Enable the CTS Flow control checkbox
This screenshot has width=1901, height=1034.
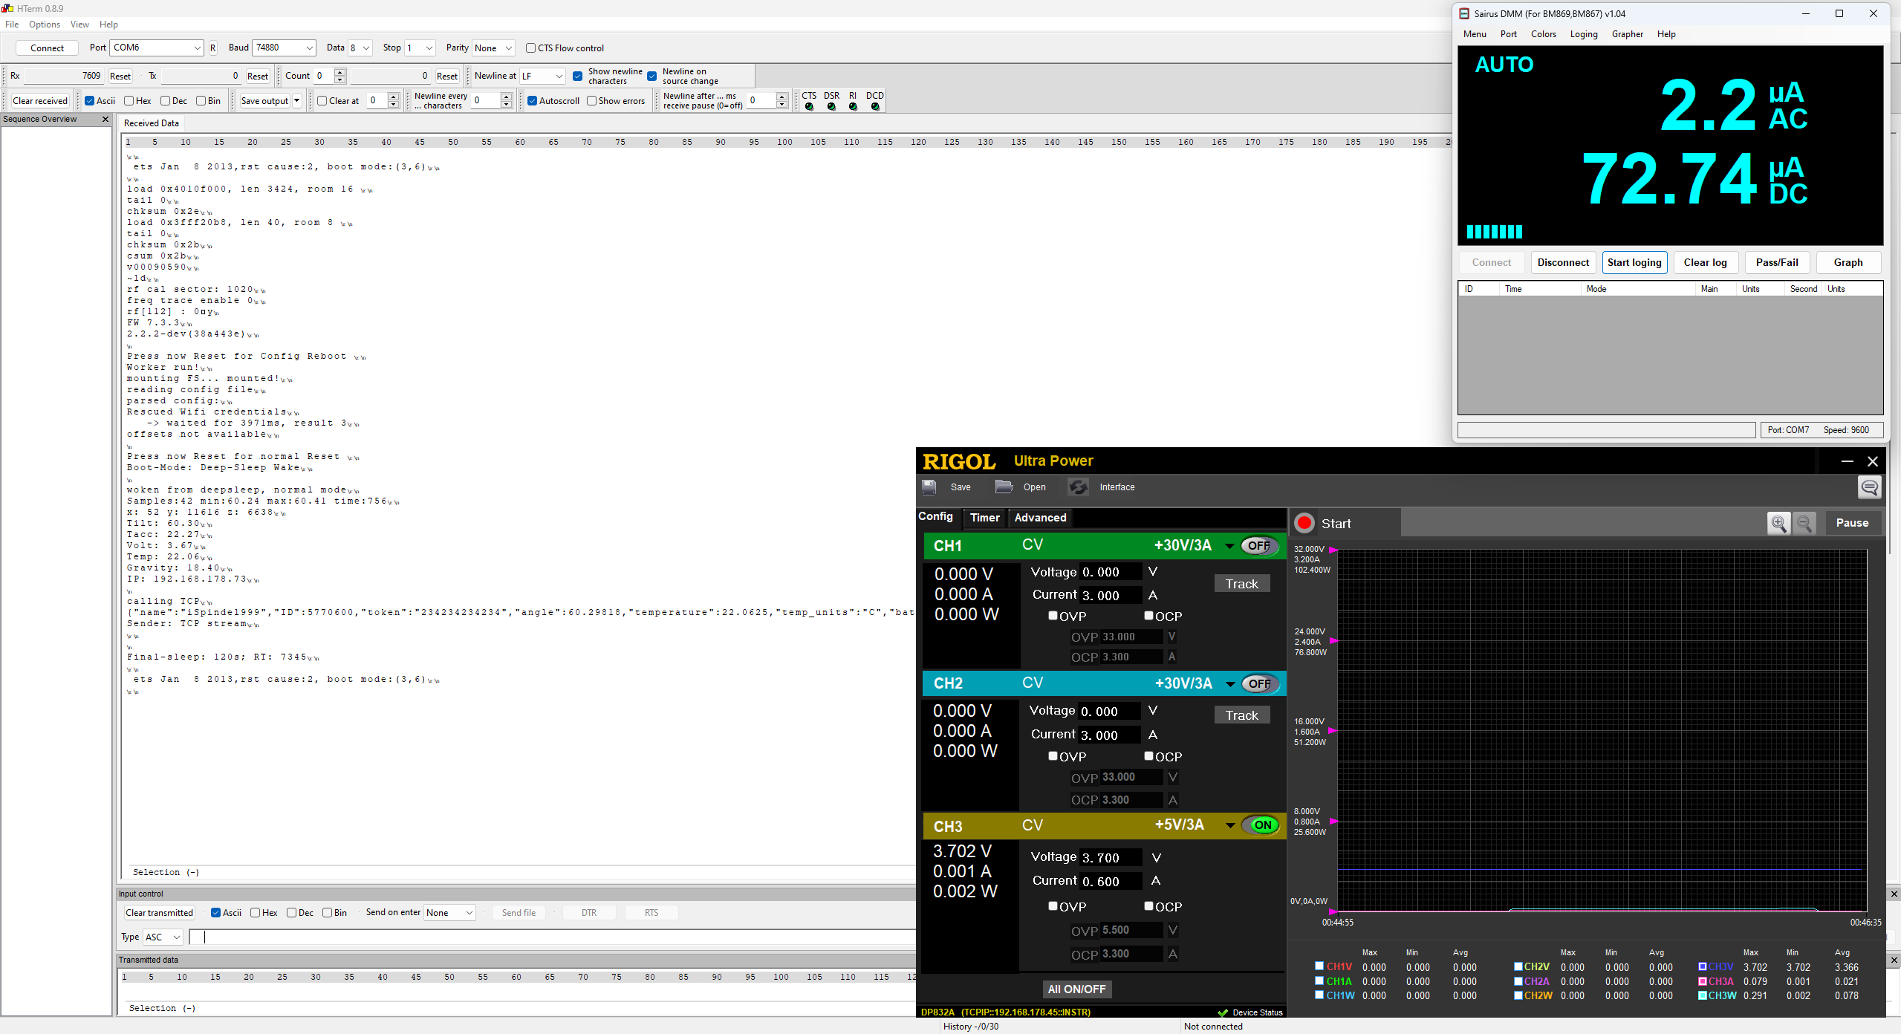(x=531, y=48)
